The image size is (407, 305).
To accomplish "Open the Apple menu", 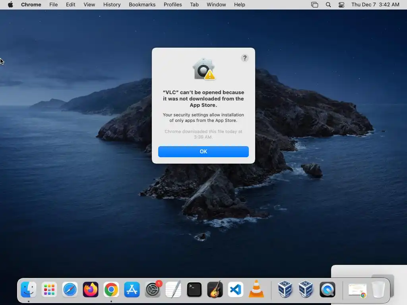I will pyautogui.click(x=10, y=5).
